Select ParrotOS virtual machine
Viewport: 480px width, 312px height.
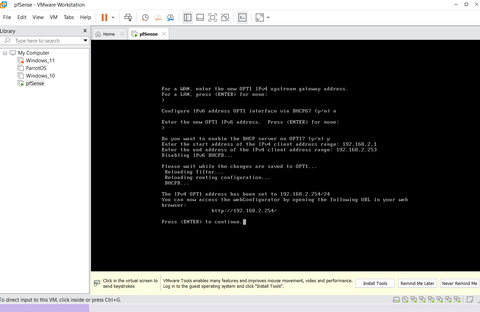pos(36,68)
